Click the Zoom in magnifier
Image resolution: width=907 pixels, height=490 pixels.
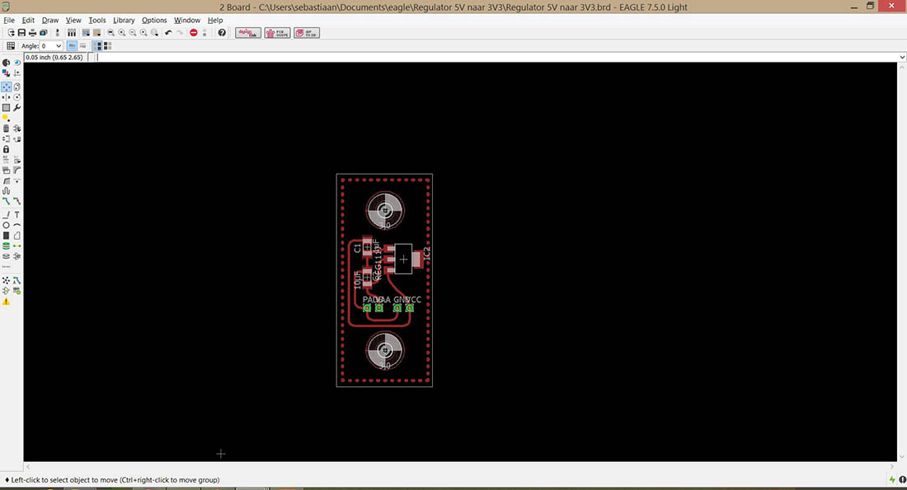pyautogui.click(x=121, y=33)
